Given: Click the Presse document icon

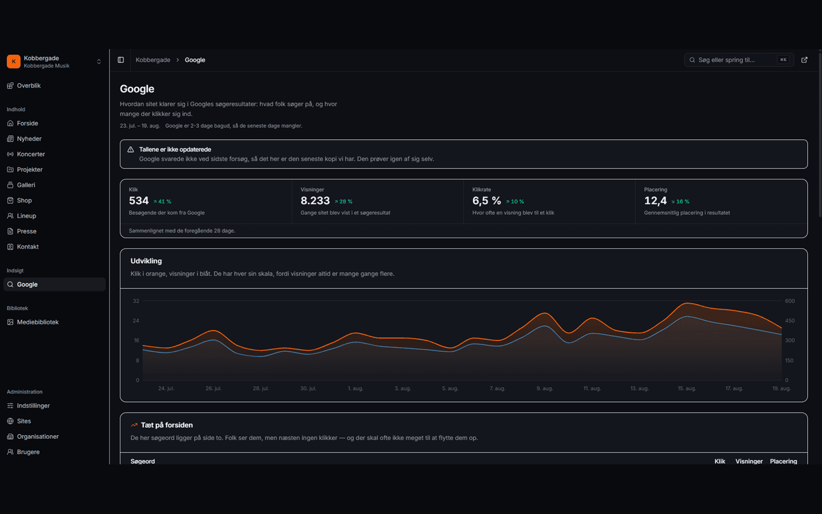Looking at the screenshot, I should (x=10, y=231).
